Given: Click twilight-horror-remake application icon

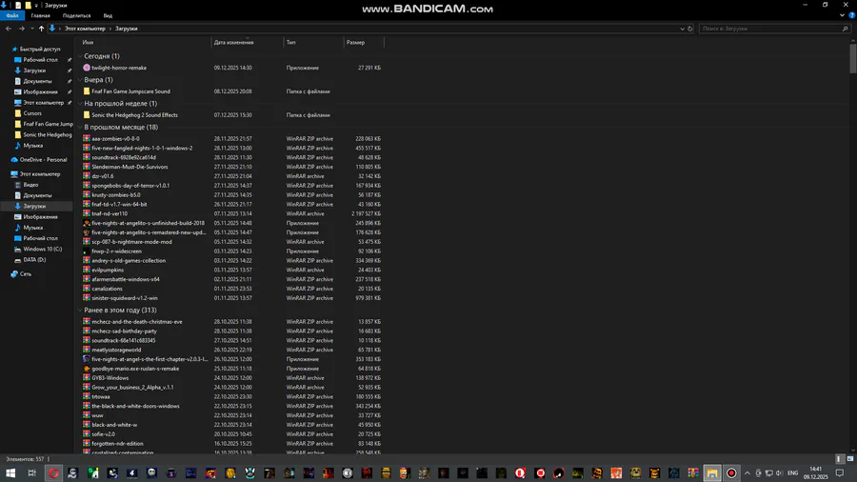Looking at the screenshot, I should (87, 68).
